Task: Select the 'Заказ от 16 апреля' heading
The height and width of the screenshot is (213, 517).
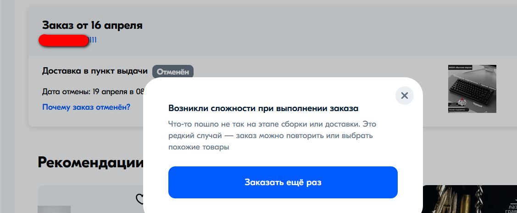Action: 92,25
